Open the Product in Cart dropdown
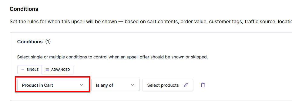The height and width of the screenshot is (109, 292). 53,85
